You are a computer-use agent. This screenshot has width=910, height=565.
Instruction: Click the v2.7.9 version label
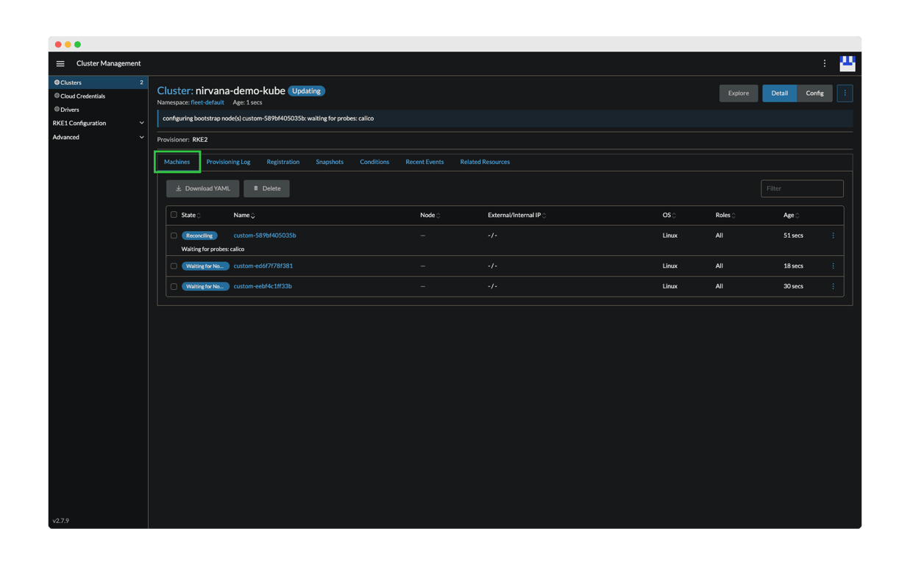(x=61, y=521)
